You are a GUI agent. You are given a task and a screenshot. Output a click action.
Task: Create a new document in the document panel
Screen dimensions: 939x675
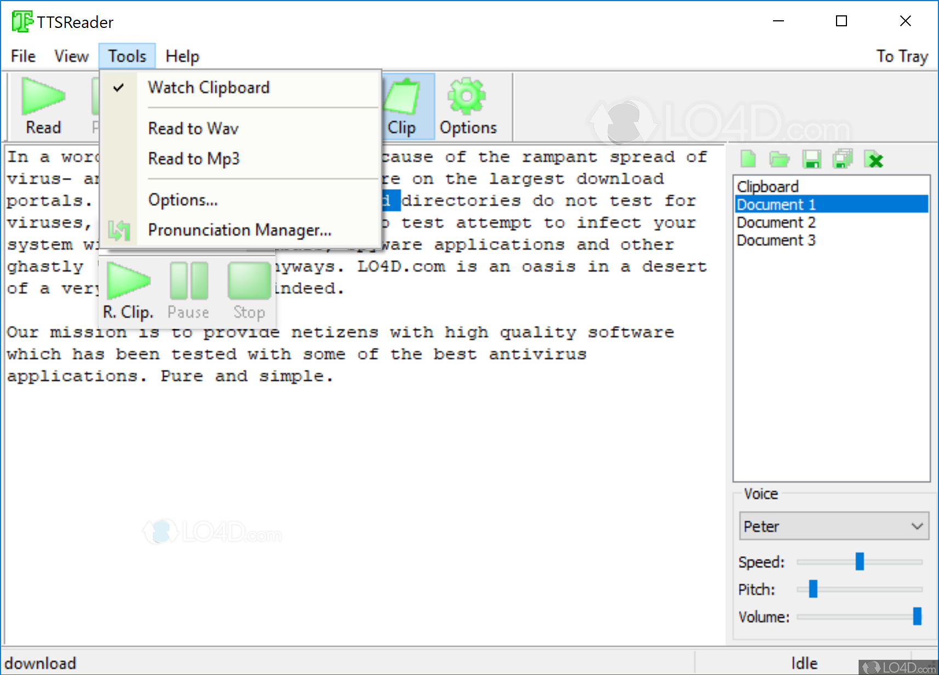[748, 159]
